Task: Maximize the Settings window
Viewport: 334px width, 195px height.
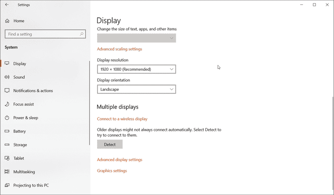Action: pyautogui.click(x=314, y=5)
